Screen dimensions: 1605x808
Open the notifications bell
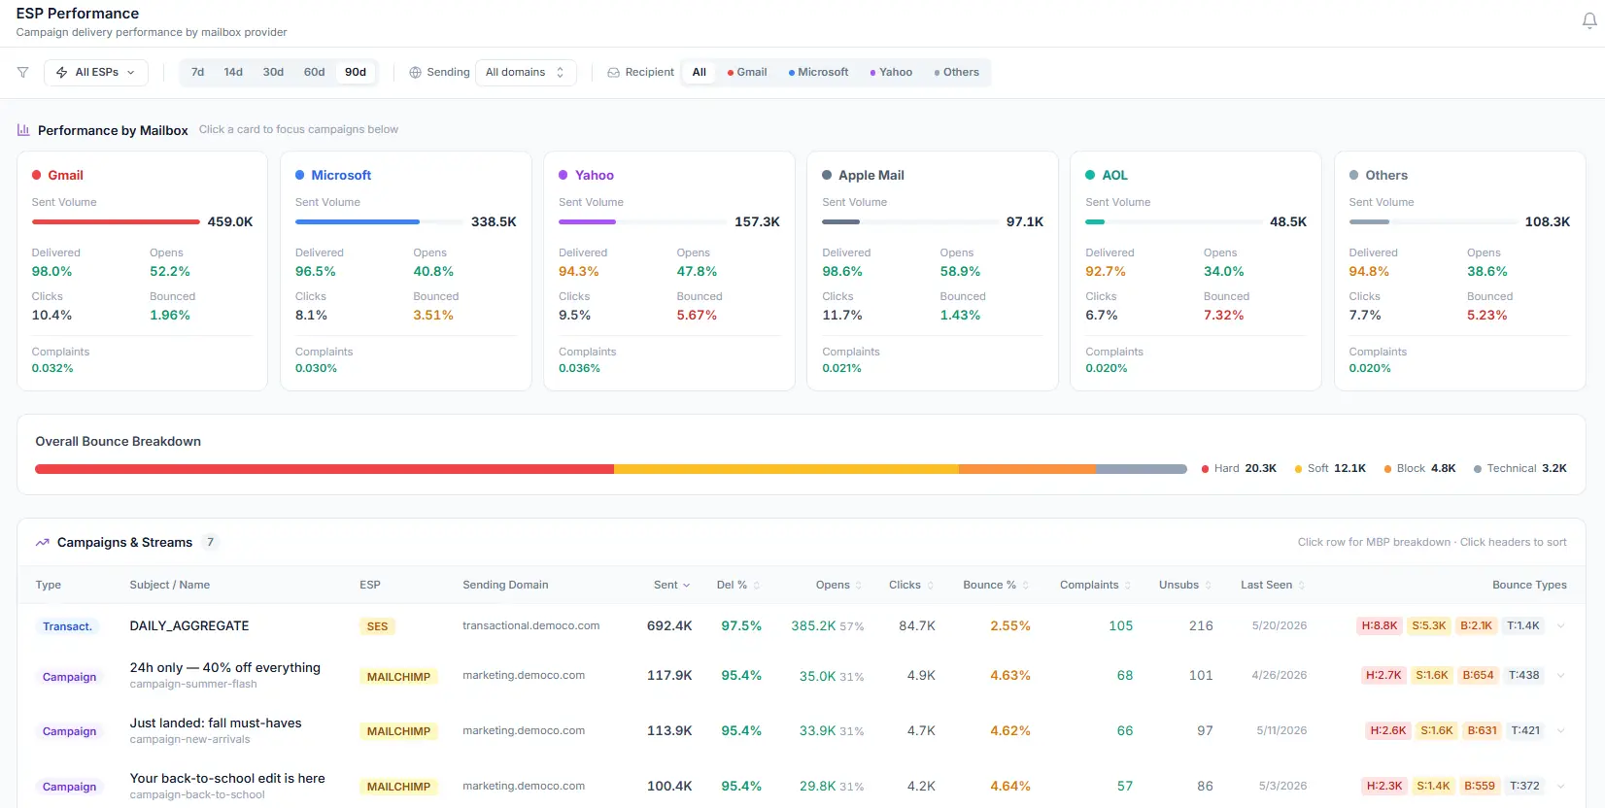[1589, 21]
